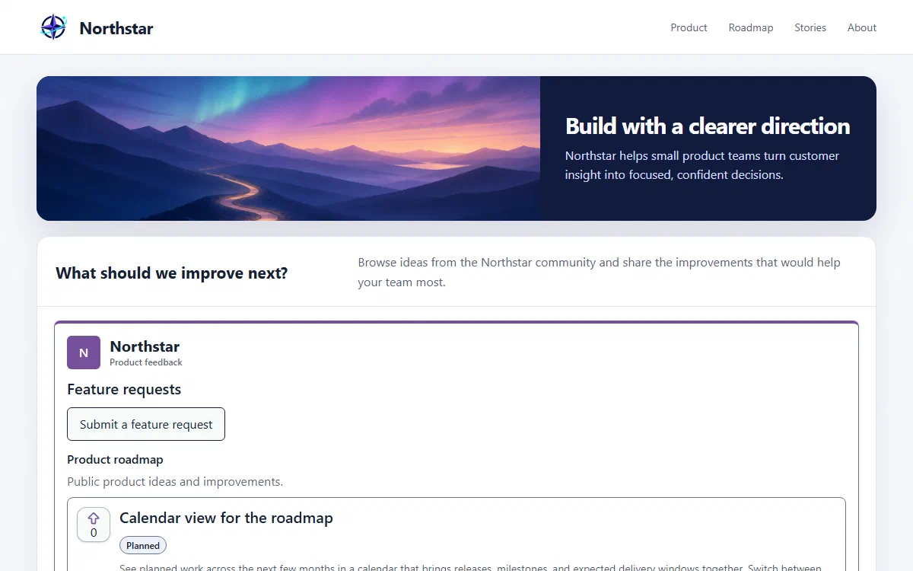Image resolution: width=913 pixels, height=571 pixels.
Task: Click 'Public product ideas and improvements.' text
Action: tap(175, 482)
